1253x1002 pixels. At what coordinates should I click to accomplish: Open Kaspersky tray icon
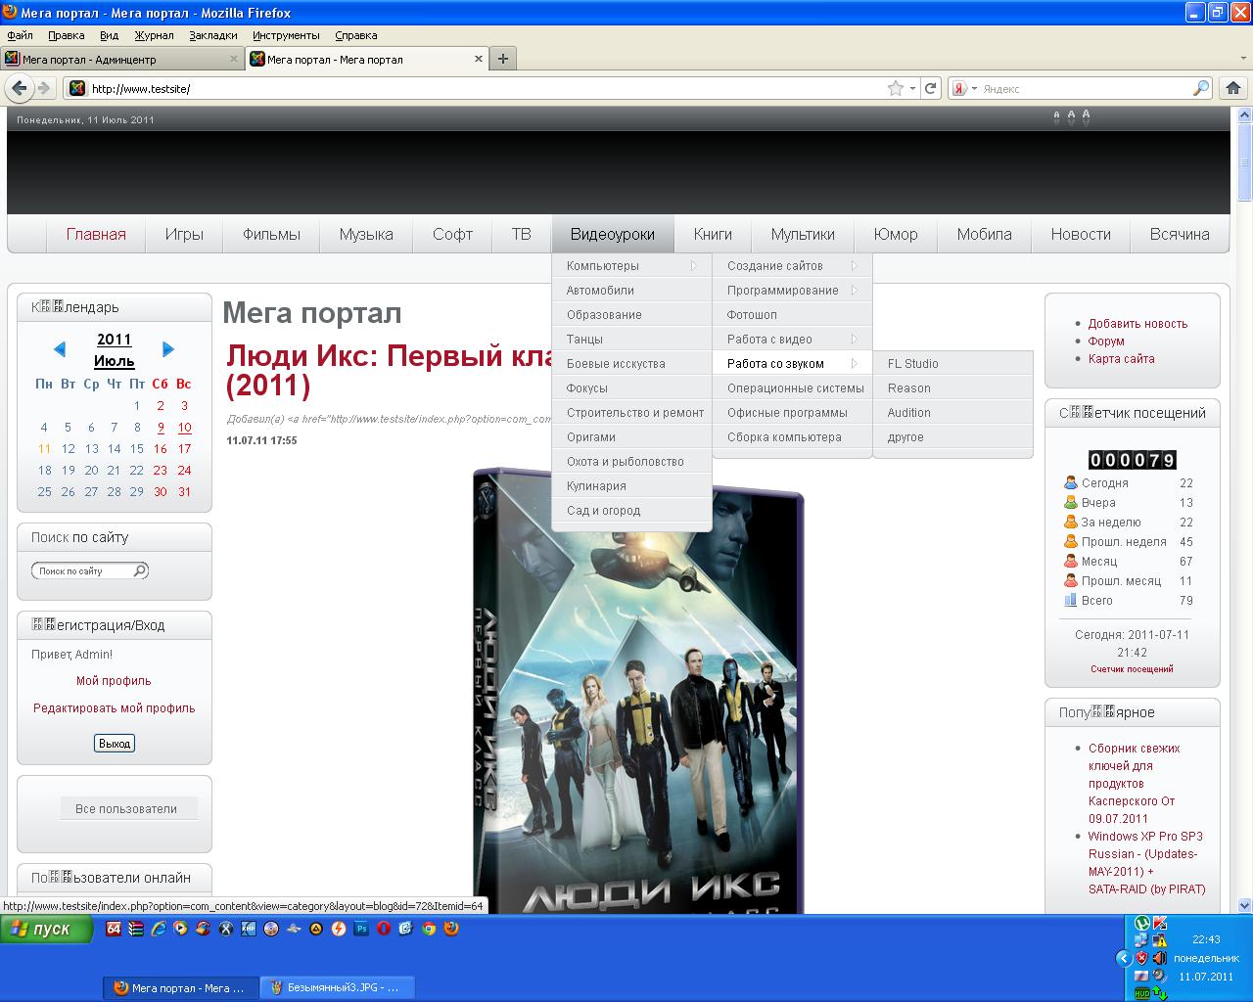[1160, 923]
